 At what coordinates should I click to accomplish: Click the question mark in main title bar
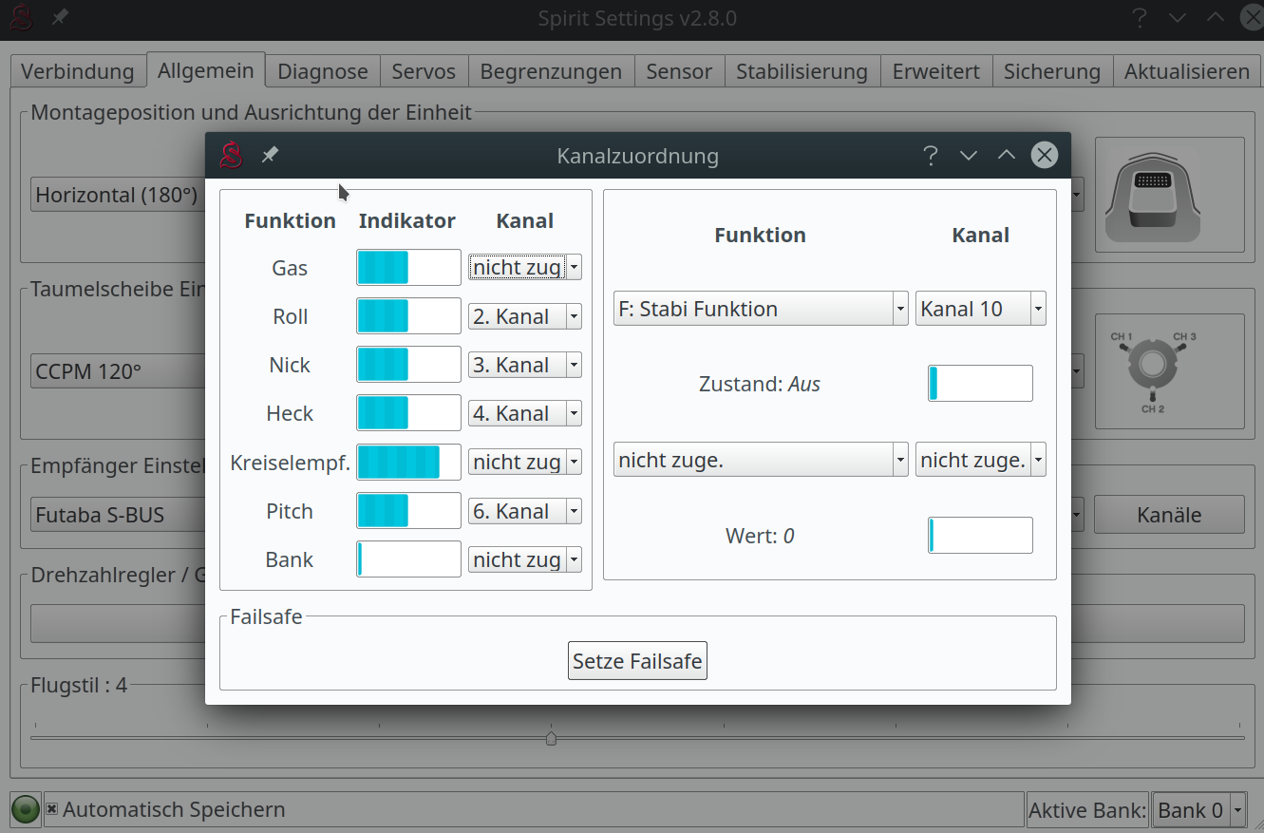coord(1140,18)
